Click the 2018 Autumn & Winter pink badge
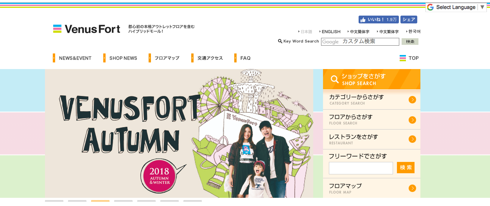This screenshot has width=490, height=206. point(160,177)
